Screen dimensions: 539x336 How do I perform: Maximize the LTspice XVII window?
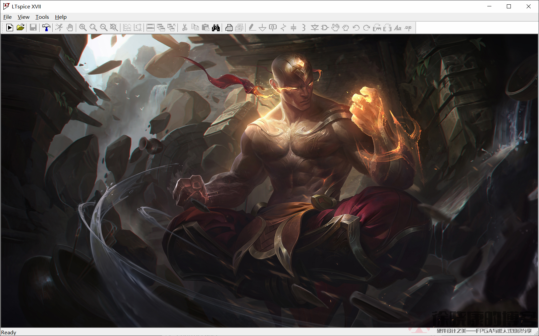(509, 6)
